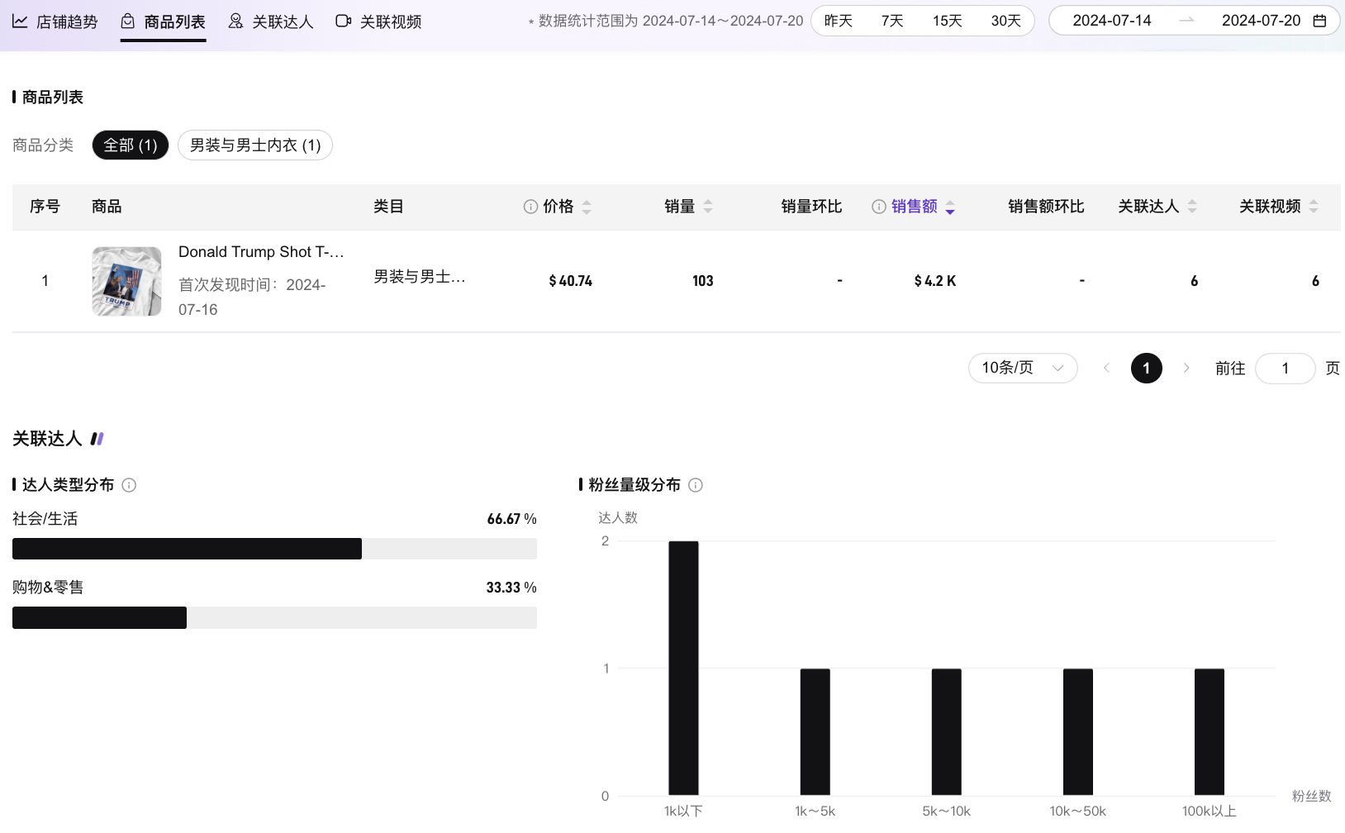Choose the 7天 time range option
The height and width of the screenshot is (833, 1345).
892,21
